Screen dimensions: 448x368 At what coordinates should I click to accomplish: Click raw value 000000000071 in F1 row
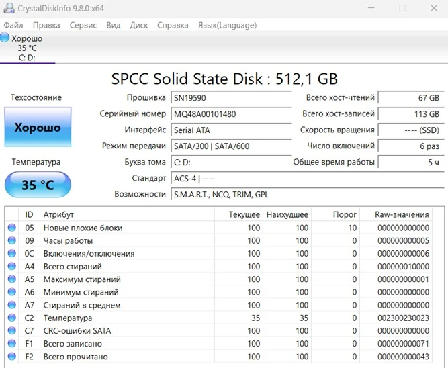tap(403, 343)
